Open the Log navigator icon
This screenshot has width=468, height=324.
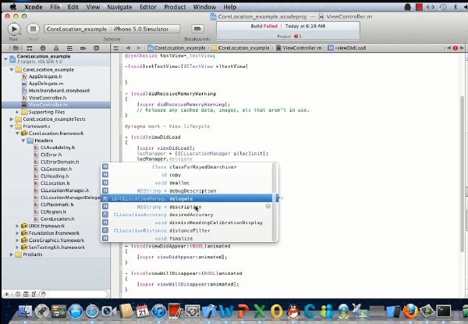97,48
